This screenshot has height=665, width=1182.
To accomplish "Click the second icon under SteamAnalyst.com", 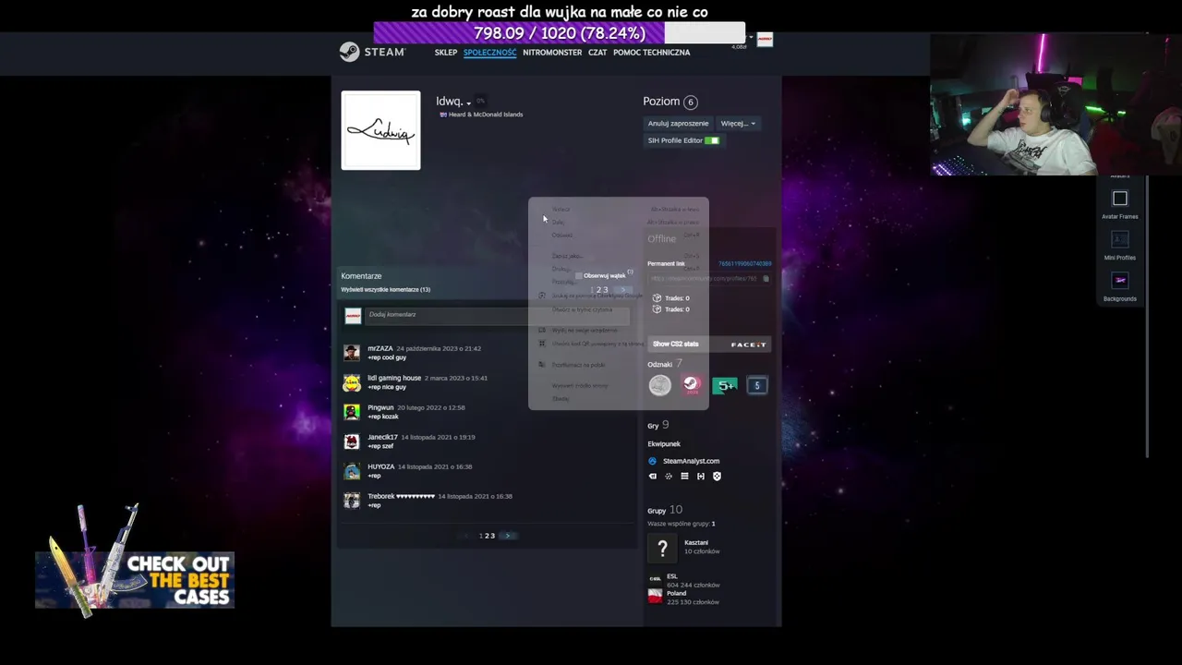I will tap(669, 477).
